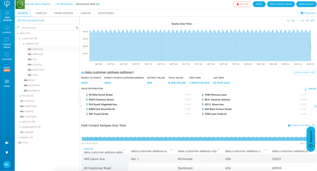Sort by data.customer.address.city column
317x171 pixels.
218,150
